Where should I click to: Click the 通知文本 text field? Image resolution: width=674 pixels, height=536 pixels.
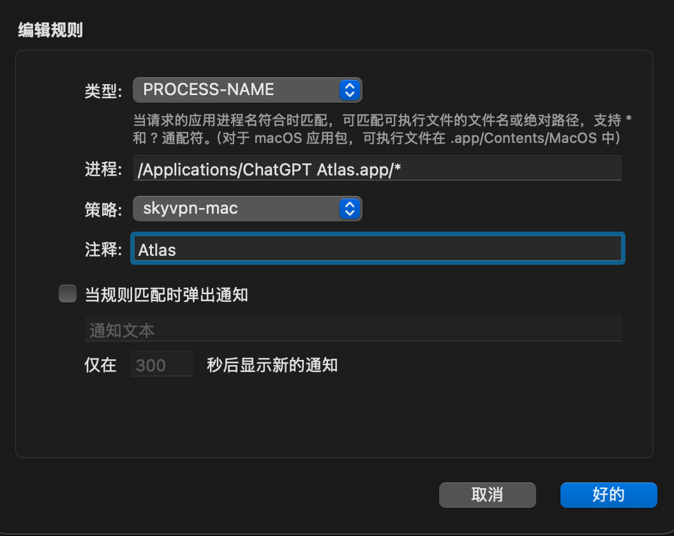[353, 329]
